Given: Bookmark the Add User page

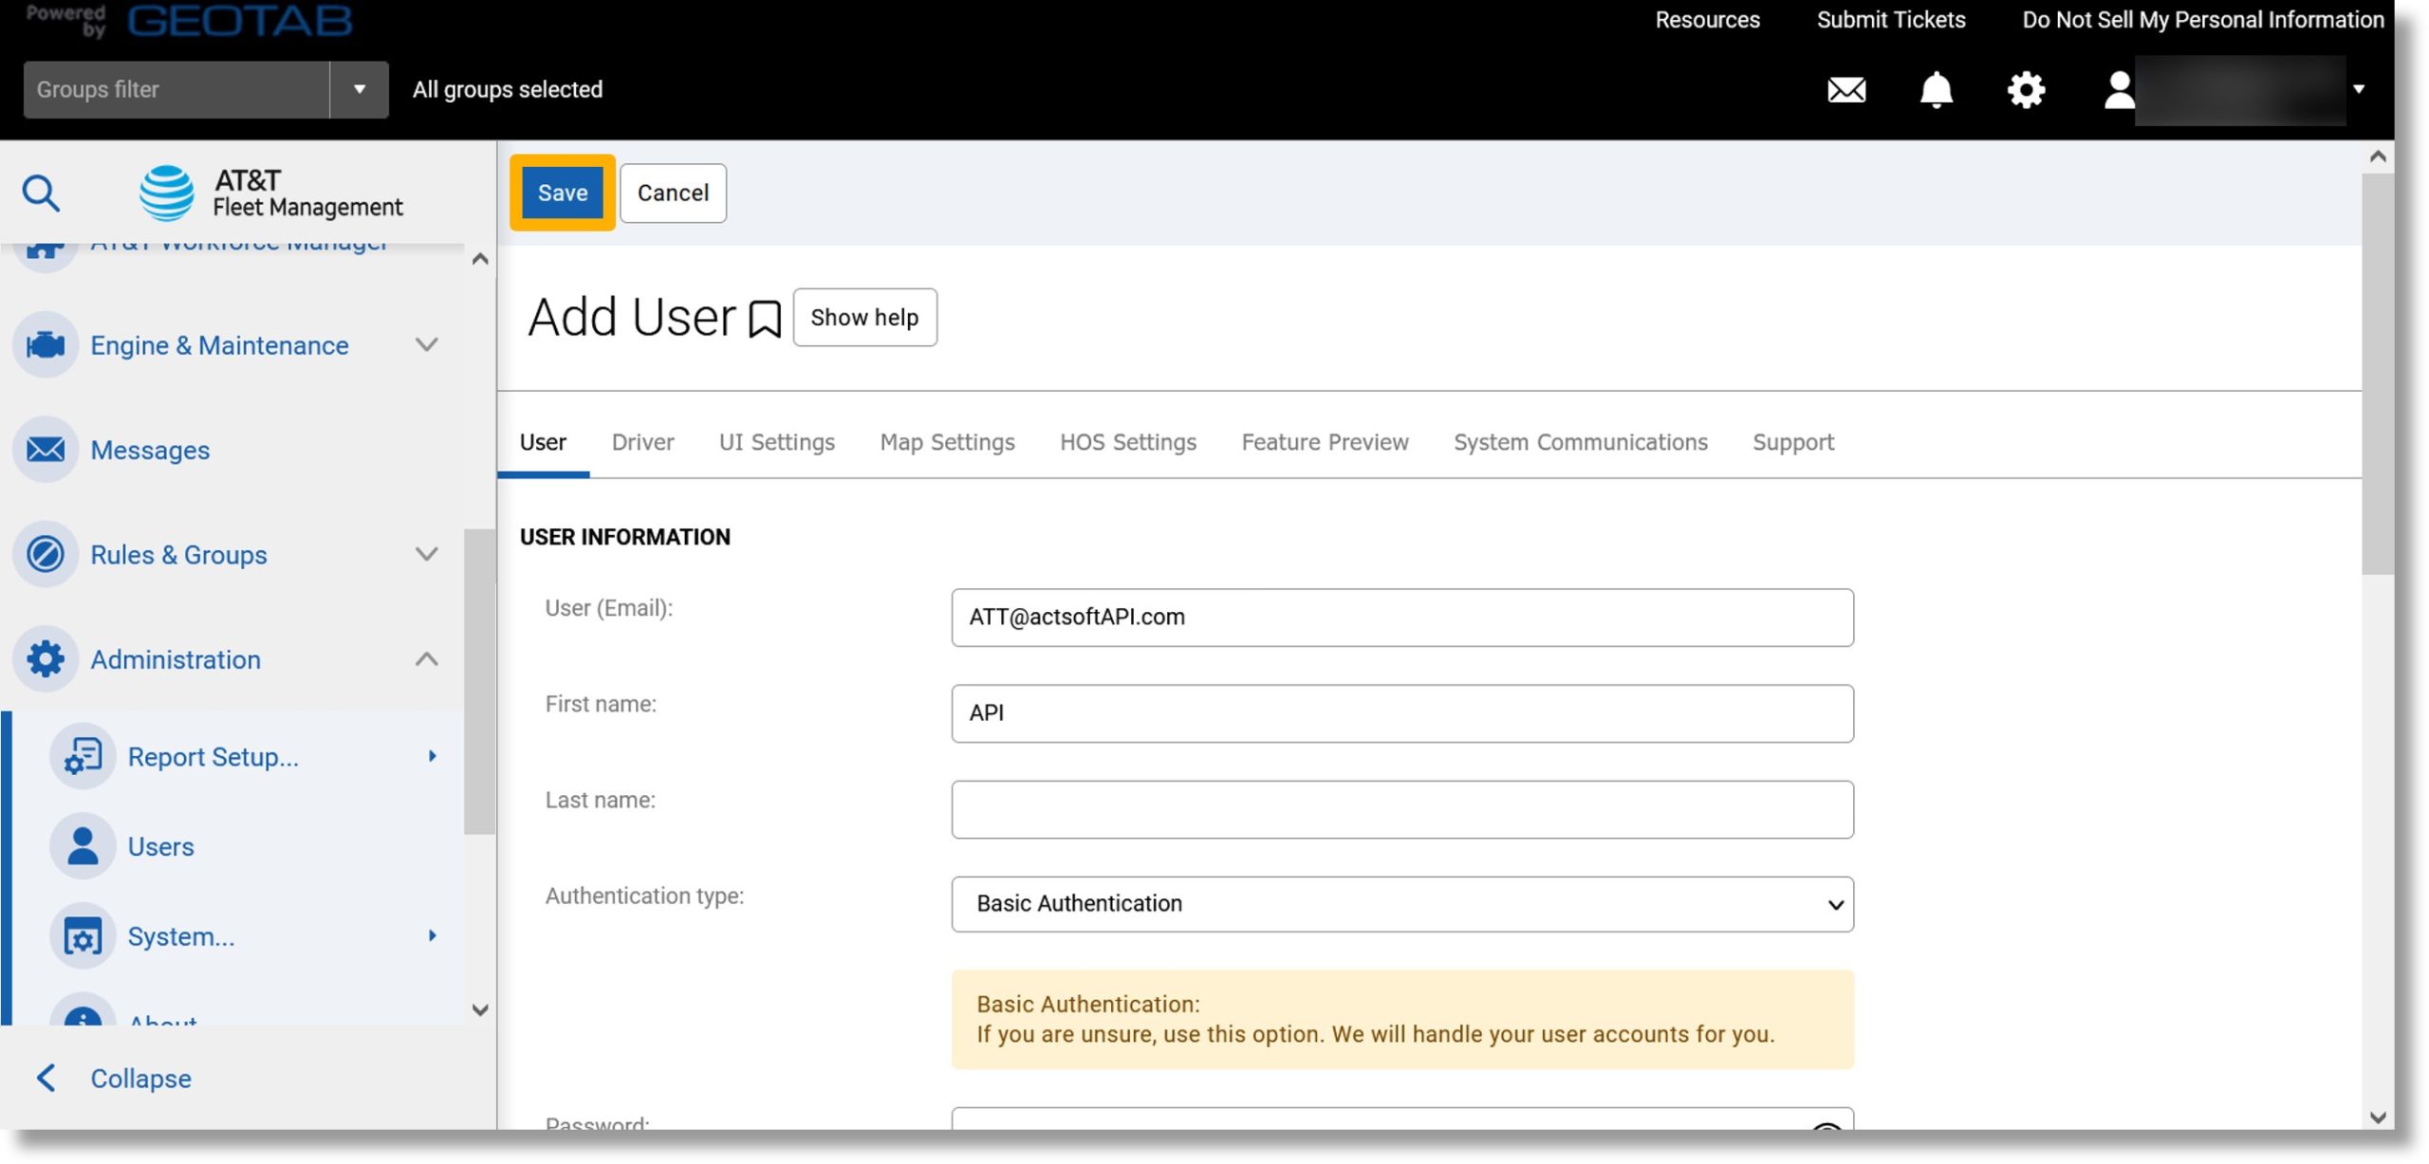Looking at the screenshot, I should coord(765,319).
